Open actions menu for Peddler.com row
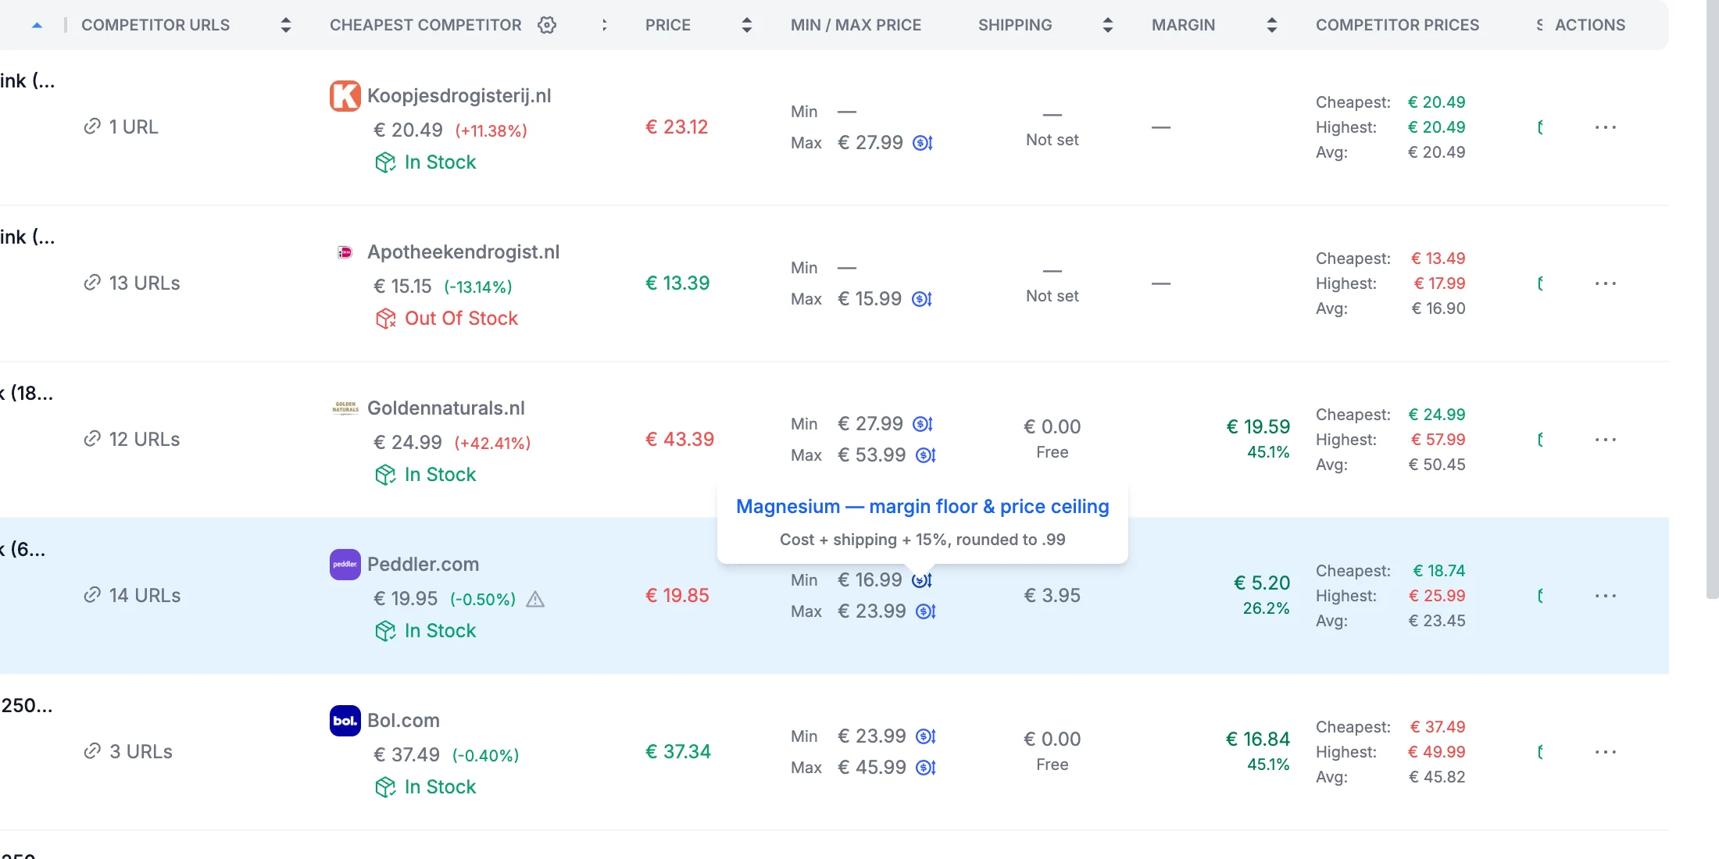The height and width of the screenshot is (859, 1719). click(x=1605, y=596)
